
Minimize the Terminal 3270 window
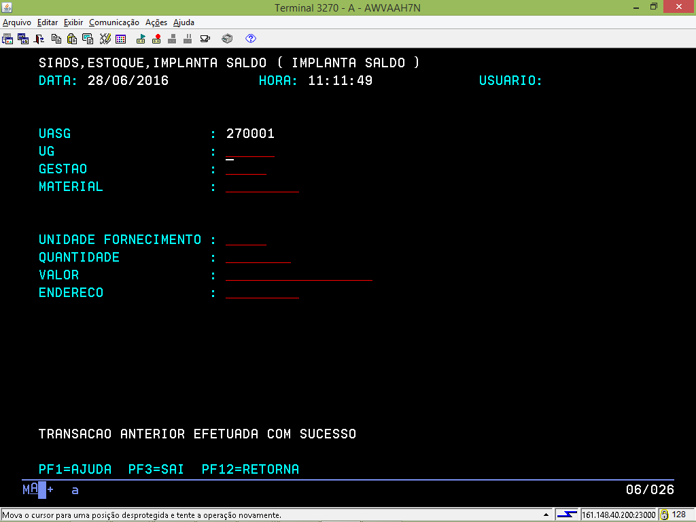click(x=636, y=7)
